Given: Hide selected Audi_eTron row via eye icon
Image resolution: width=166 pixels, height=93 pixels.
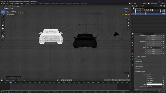Looking at the screenshot, I should pyautogui.click(x=162, y=14).
